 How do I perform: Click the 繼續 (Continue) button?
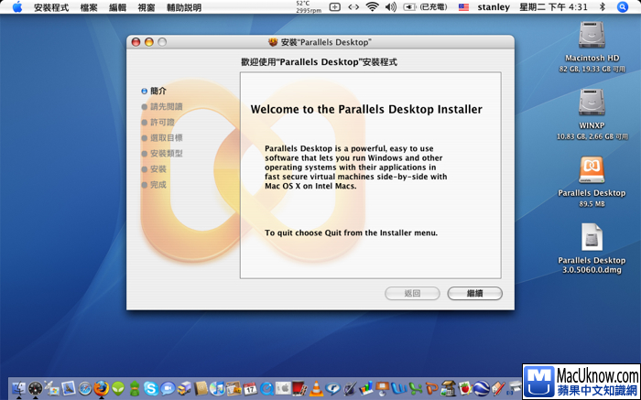tap(474, 293)
